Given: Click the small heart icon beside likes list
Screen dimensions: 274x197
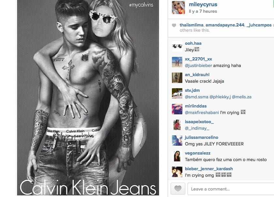Looking at the screenshot, I should (x=174, y=25).
